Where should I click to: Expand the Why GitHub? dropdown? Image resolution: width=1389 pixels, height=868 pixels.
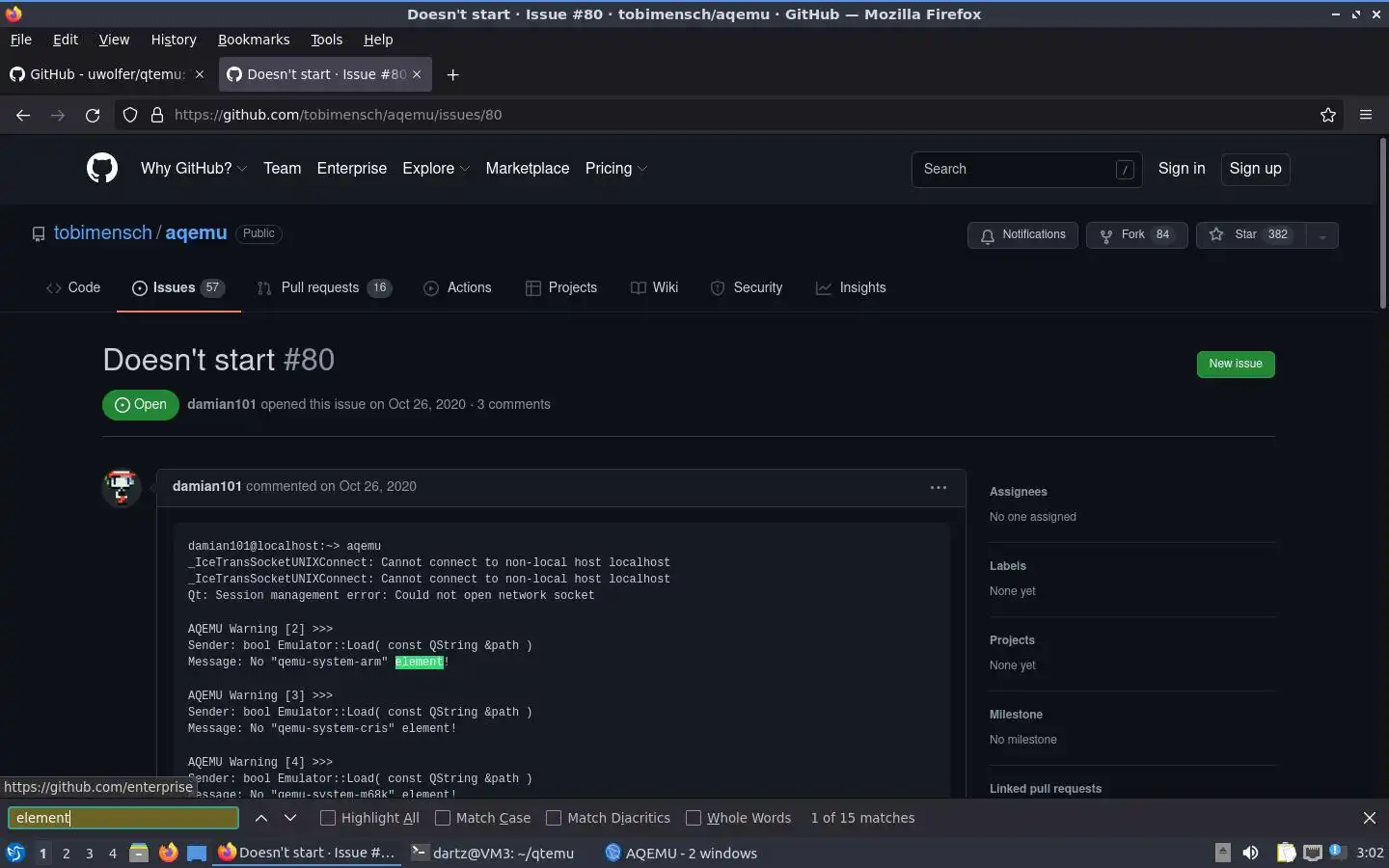[194, 168]
